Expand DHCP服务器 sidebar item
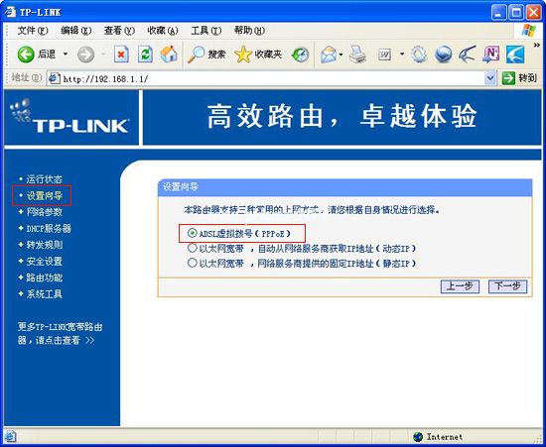 coord(49,228)
